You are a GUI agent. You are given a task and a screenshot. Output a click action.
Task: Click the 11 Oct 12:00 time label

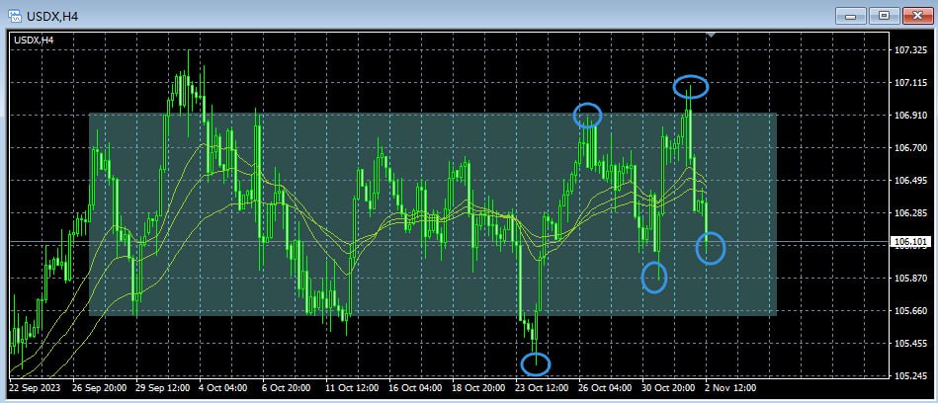pyautogui.click(x=351, y=388)
